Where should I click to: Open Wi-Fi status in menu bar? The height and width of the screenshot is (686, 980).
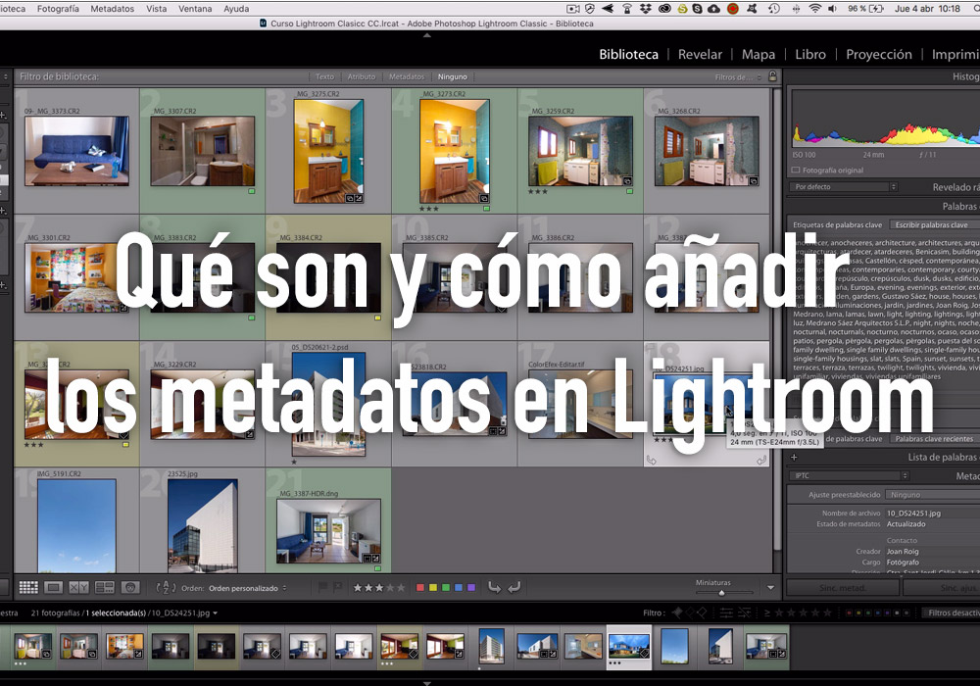tap(815, 9)
